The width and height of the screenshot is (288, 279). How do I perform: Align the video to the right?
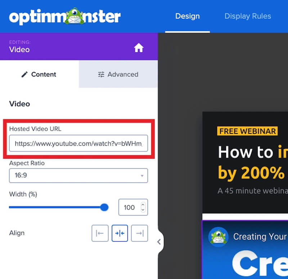pyautogui.click(x=139, y=233)
